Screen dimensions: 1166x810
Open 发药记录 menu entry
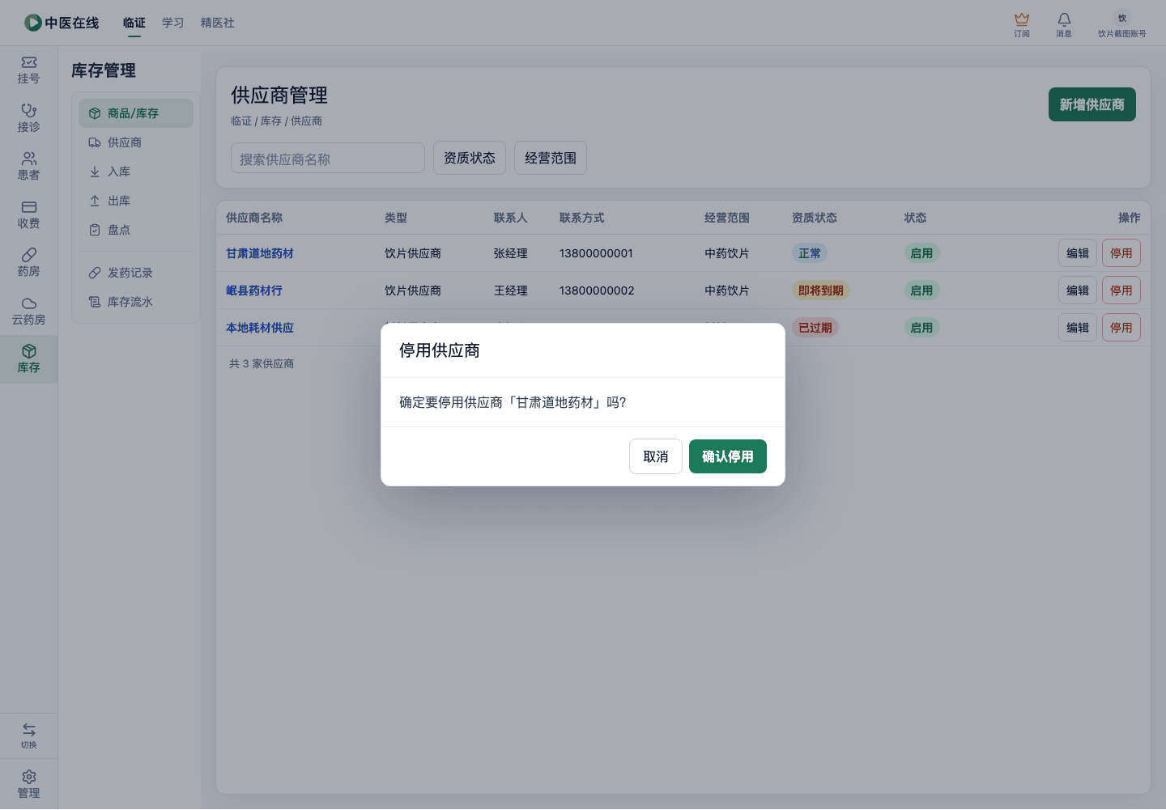pos(136,273)
